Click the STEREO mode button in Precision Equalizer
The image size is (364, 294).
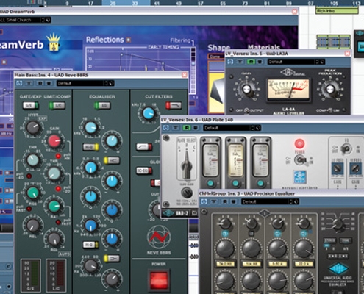tap(330, 240)
